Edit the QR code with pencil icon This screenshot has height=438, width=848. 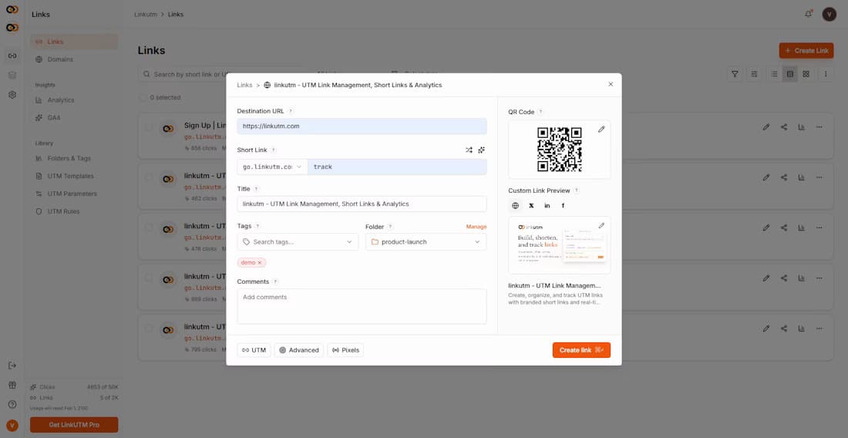[x=601, y=130]
